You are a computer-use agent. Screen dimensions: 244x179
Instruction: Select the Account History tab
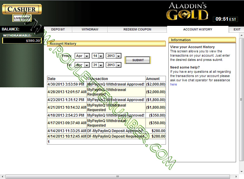[x=198, y=29]
